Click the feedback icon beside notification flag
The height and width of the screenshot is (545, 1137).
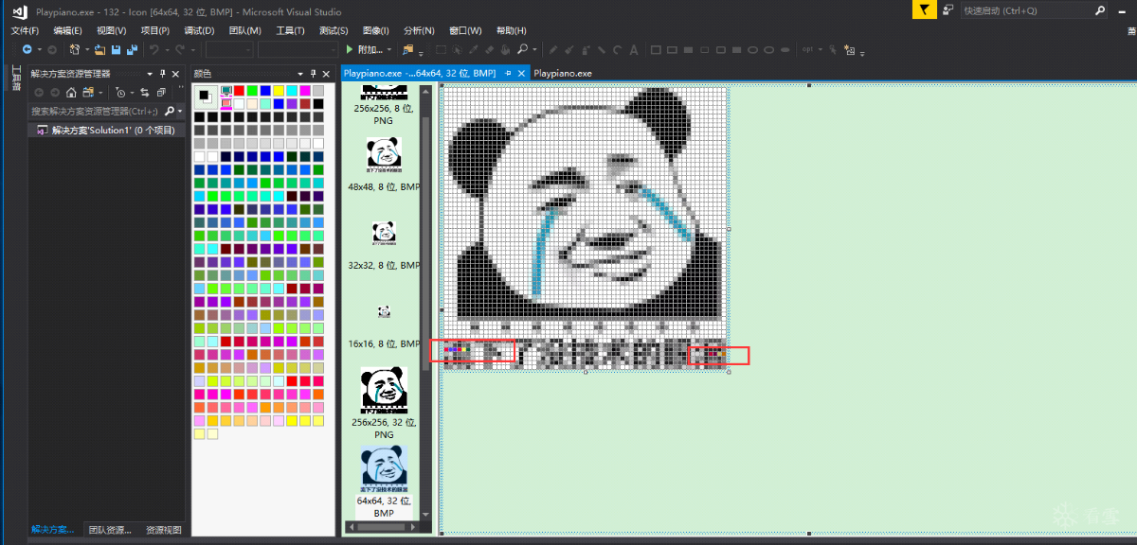pos(947,10)
